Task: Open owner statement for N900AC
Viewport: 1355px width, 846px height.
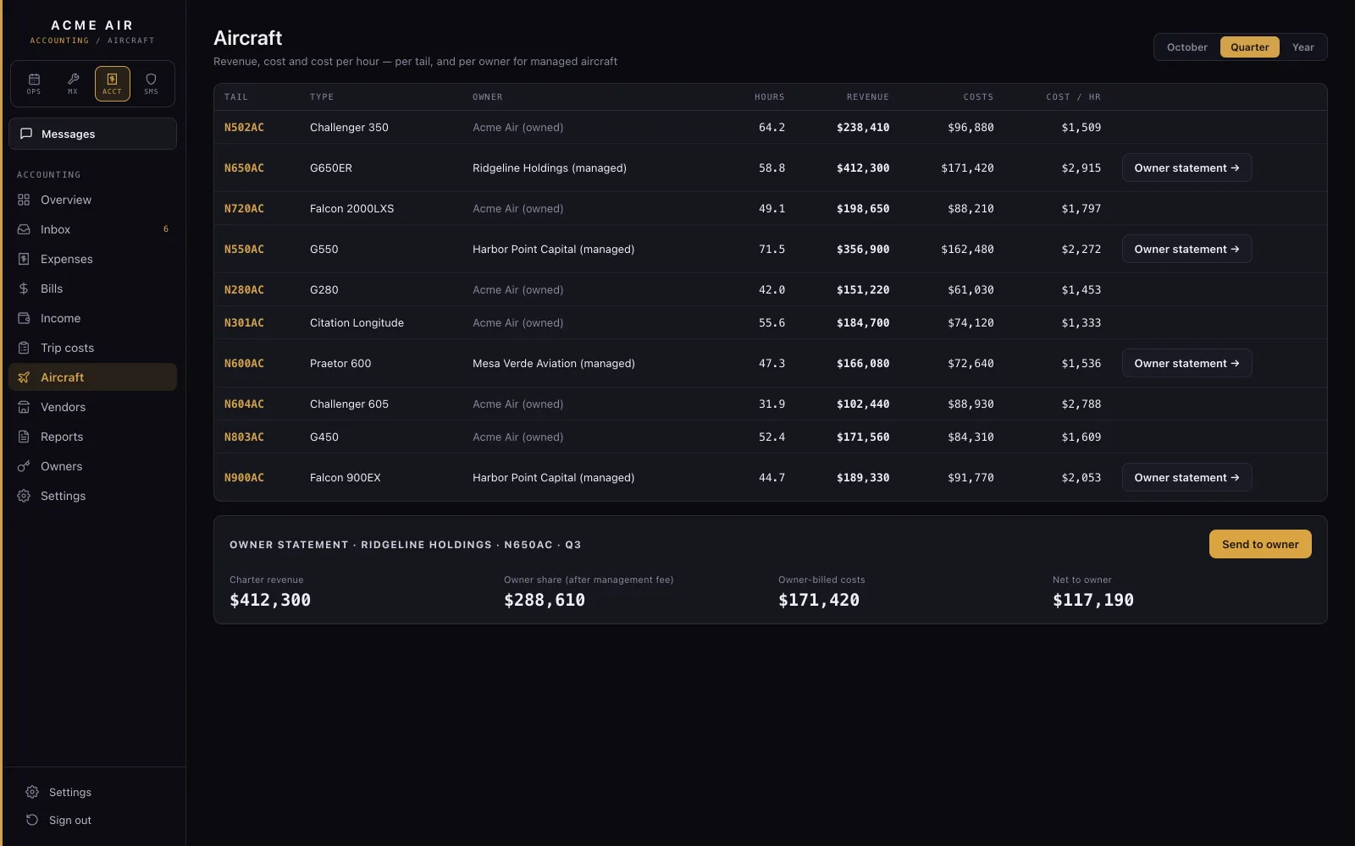Action: pyautogui.click(x=1186, y=477)
